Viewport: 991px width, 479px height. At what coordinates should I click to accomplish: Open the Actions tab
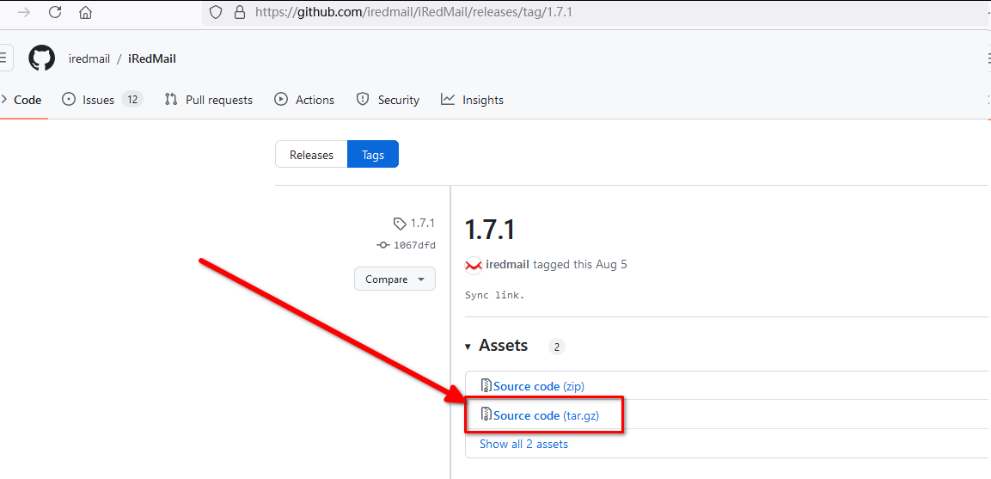tap(304, 100)
